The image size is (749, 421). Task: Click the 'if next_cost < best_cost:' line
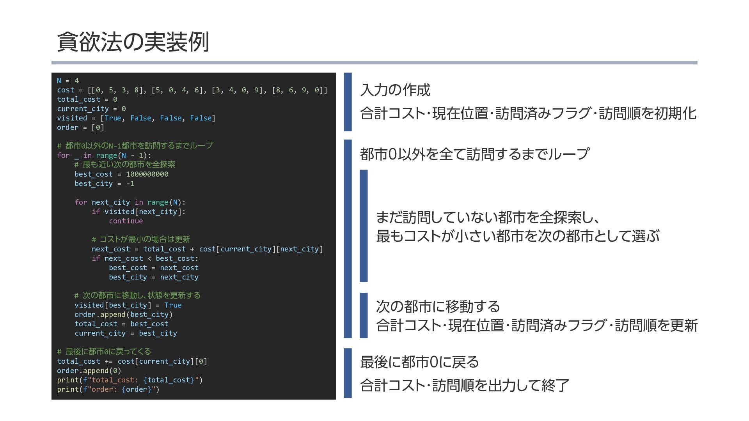(x=145, y=258)
